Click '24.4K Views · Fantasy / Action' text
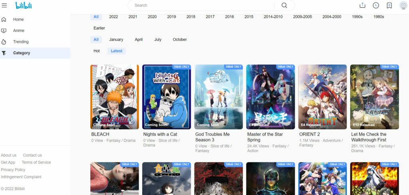This screenshot has height=195, width=409. (x=268, y=148)
